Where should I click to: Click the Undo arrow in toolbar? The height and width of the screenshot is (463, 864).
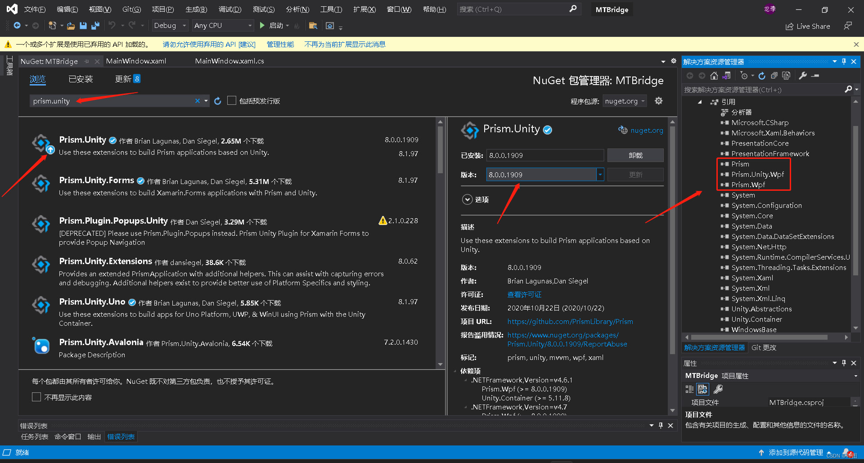pos(112,26)
